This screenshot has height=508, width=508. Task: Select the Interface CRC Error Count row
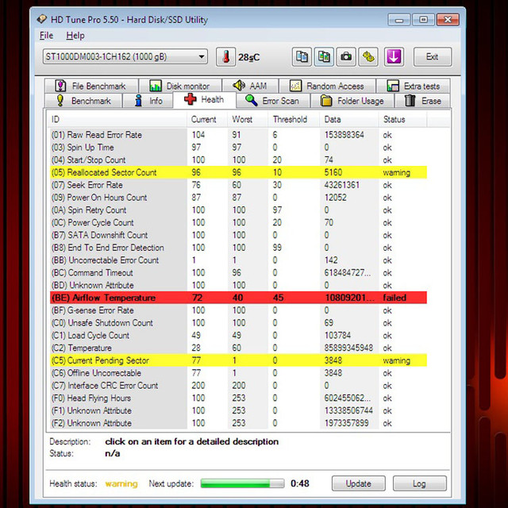click(x=238, y=386)
